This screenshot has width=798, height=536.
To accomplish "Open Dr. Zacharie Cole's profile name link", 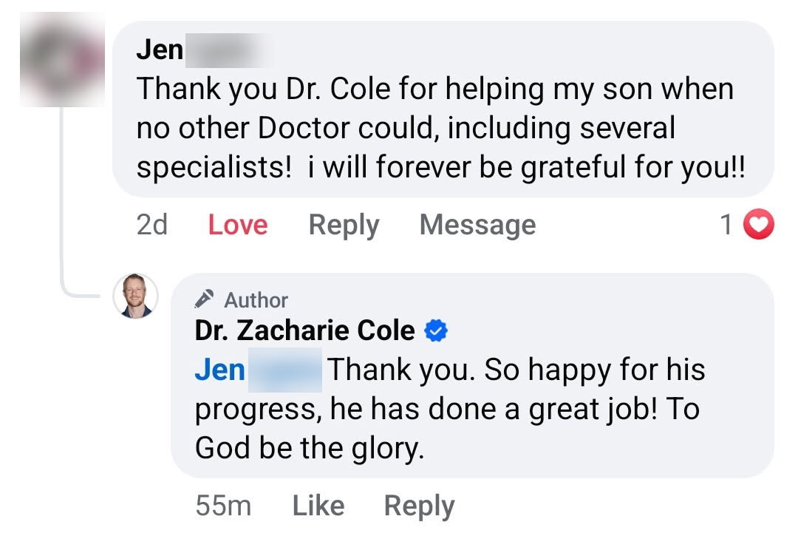I will 304,330.
